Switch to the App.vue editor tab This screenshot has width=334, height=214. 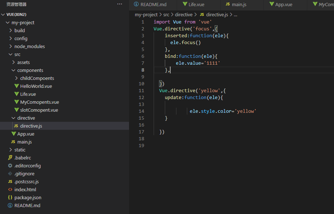tap(286, 4)
